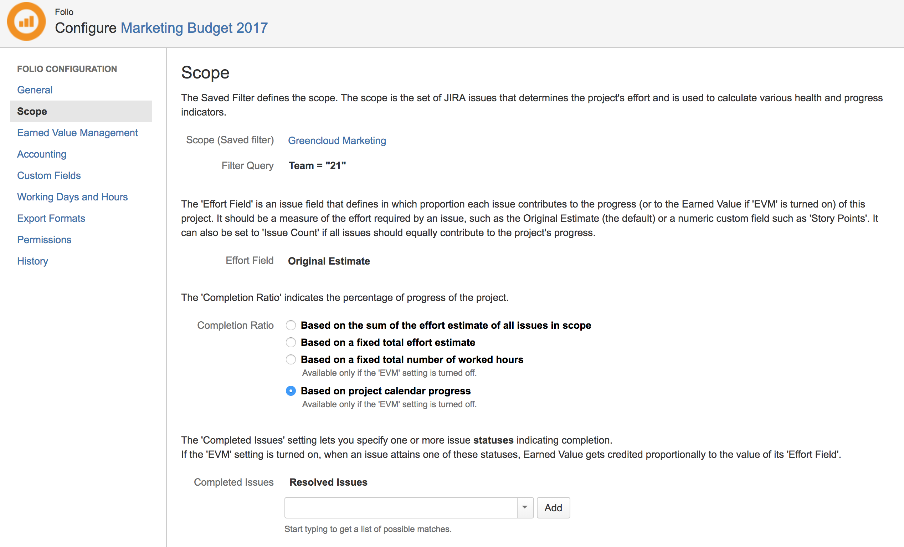Open the Export Formats page

[x=51, y=218]
